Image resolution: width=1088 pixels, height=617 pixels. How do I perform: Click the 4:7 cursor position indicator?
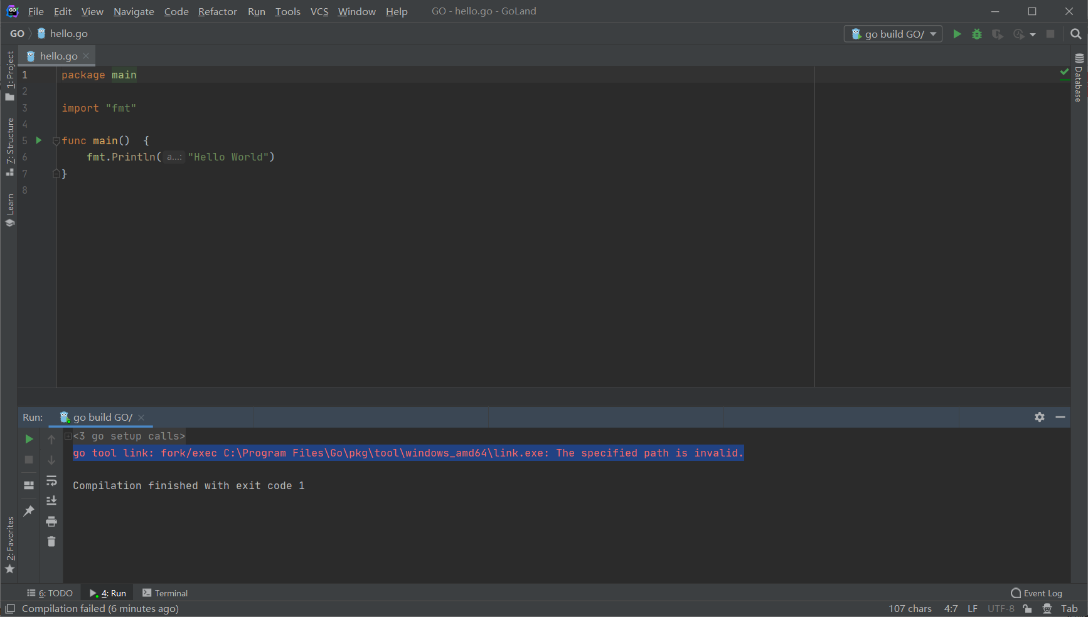tap(951, 609)
